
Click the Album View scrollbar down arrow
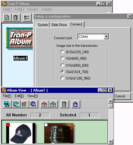(x=111, y=142)
